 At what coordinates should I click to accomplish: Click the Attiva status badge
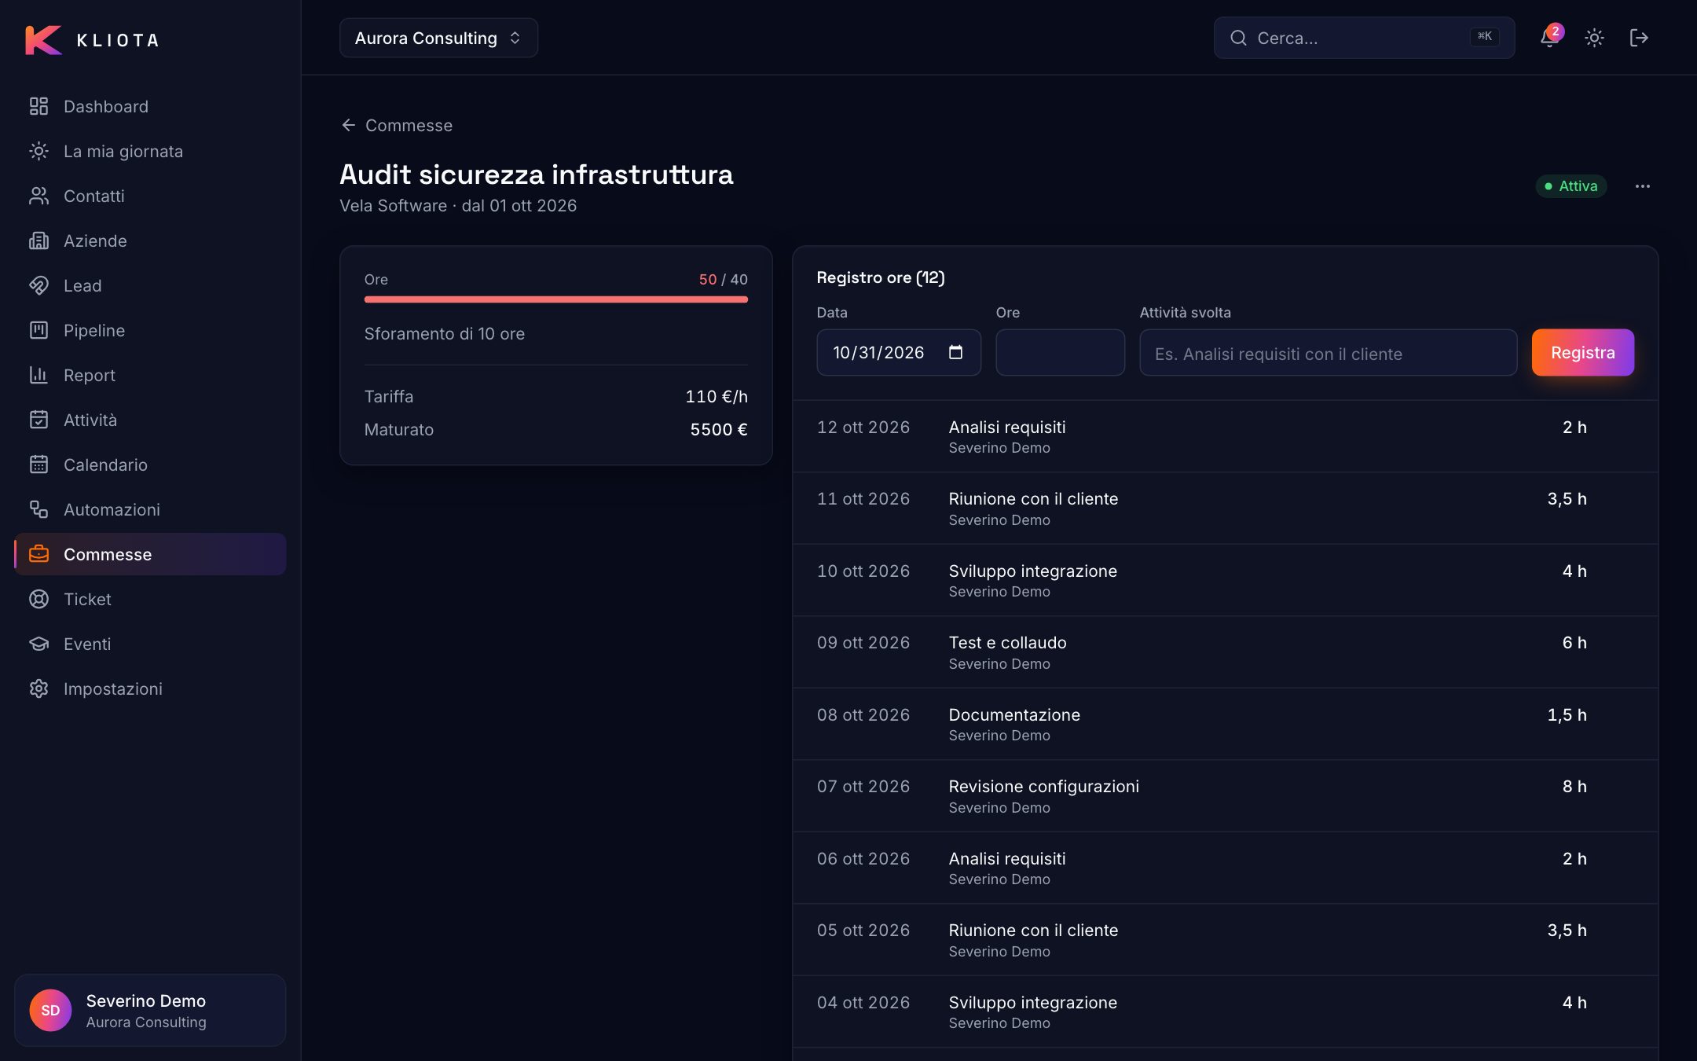click(x=1571, y=186)
